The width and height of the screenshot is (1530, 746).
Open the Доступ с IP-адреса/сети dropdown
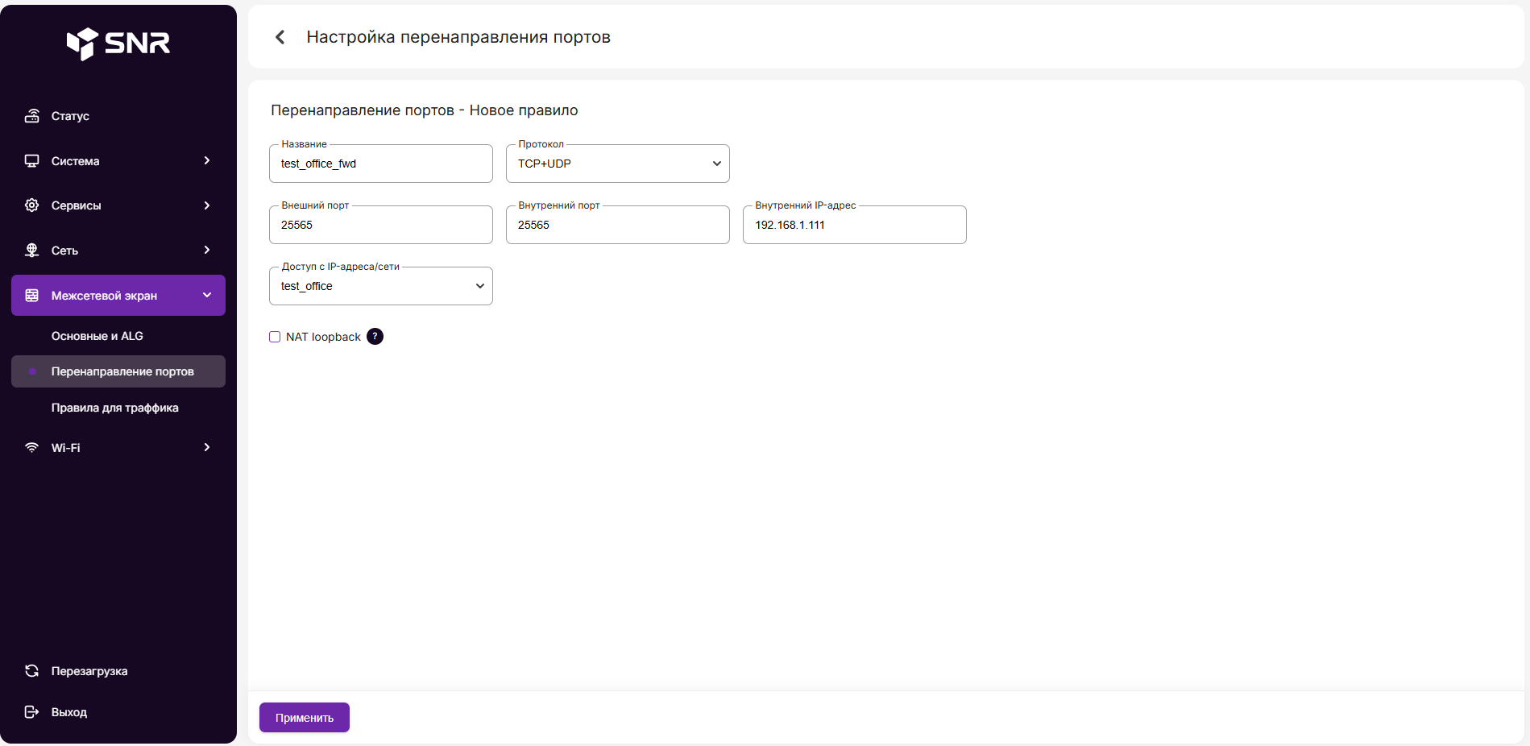pos(380,286)
